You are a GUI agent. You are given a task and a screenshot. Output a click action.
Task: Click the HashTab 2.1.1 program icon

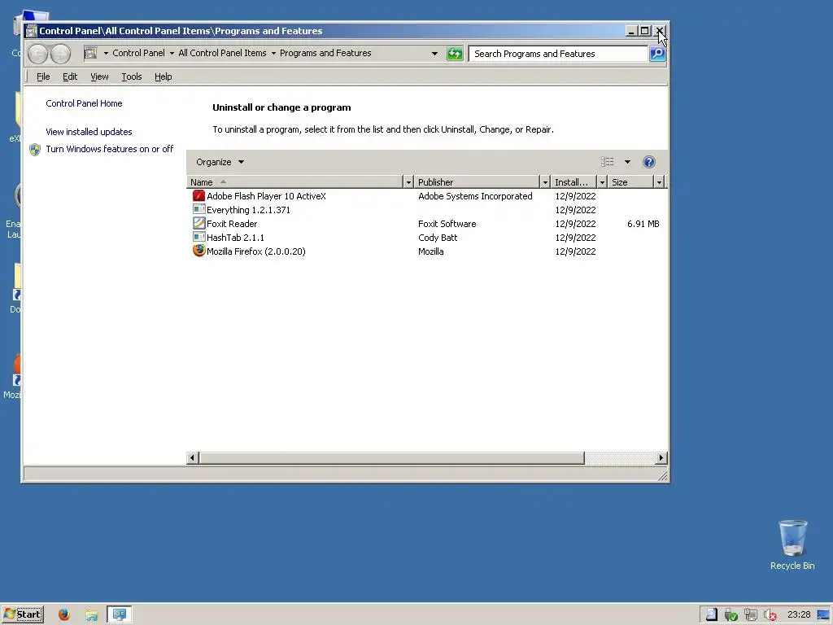coord(198,238)
